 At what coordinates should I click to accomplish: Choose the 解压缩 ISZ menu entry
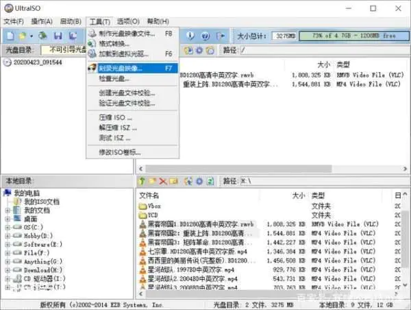pyautogui.click(x=133, y=128)
